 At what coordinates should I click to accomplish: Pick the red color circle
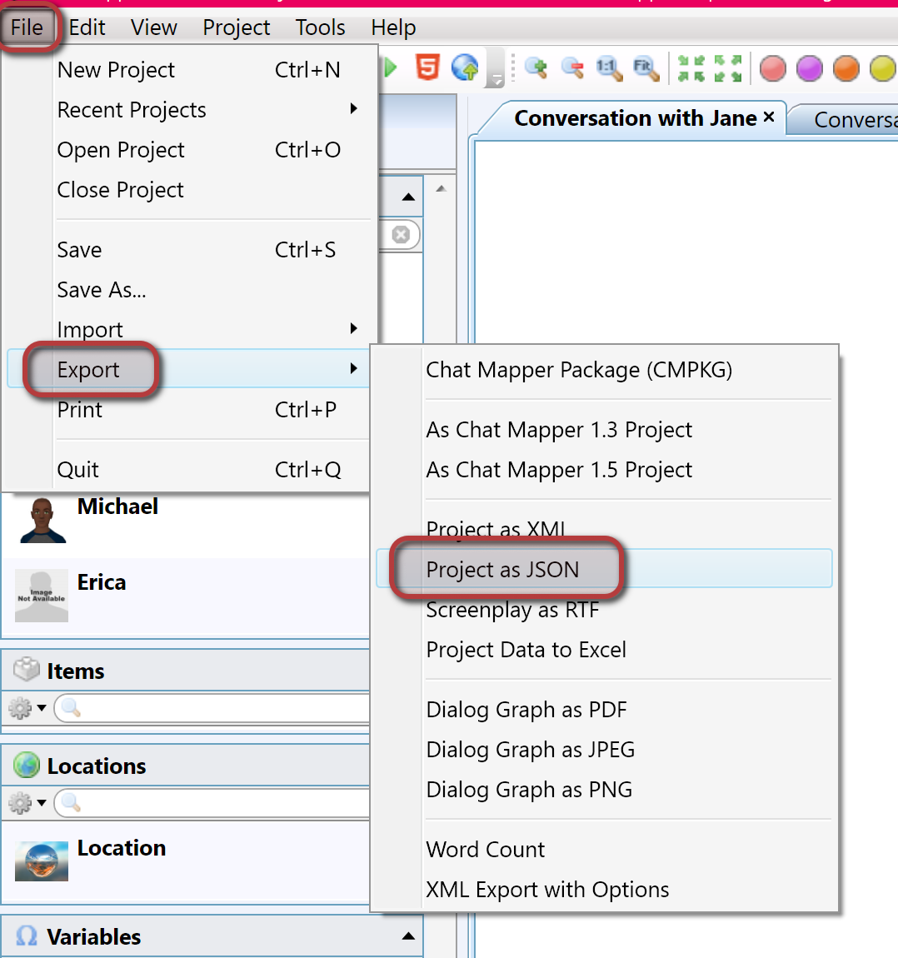773,68
